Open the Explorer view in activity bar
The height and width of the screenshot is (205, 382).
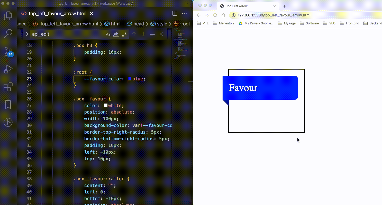click(8, 16)
